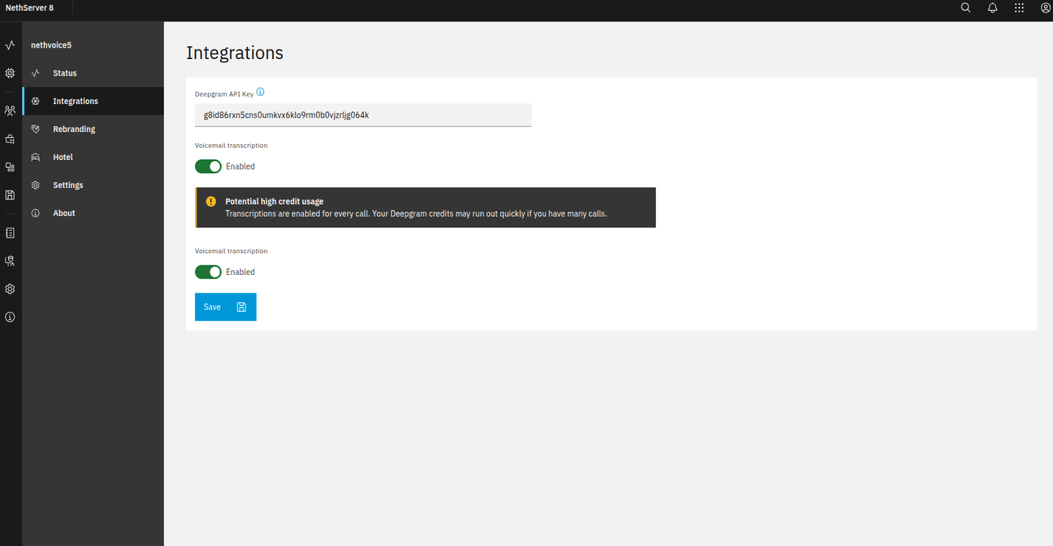This screenshot has width=1053, height=546.
Task: Click the info icon beside Deepgram API Key
Action: coord(260,92)
